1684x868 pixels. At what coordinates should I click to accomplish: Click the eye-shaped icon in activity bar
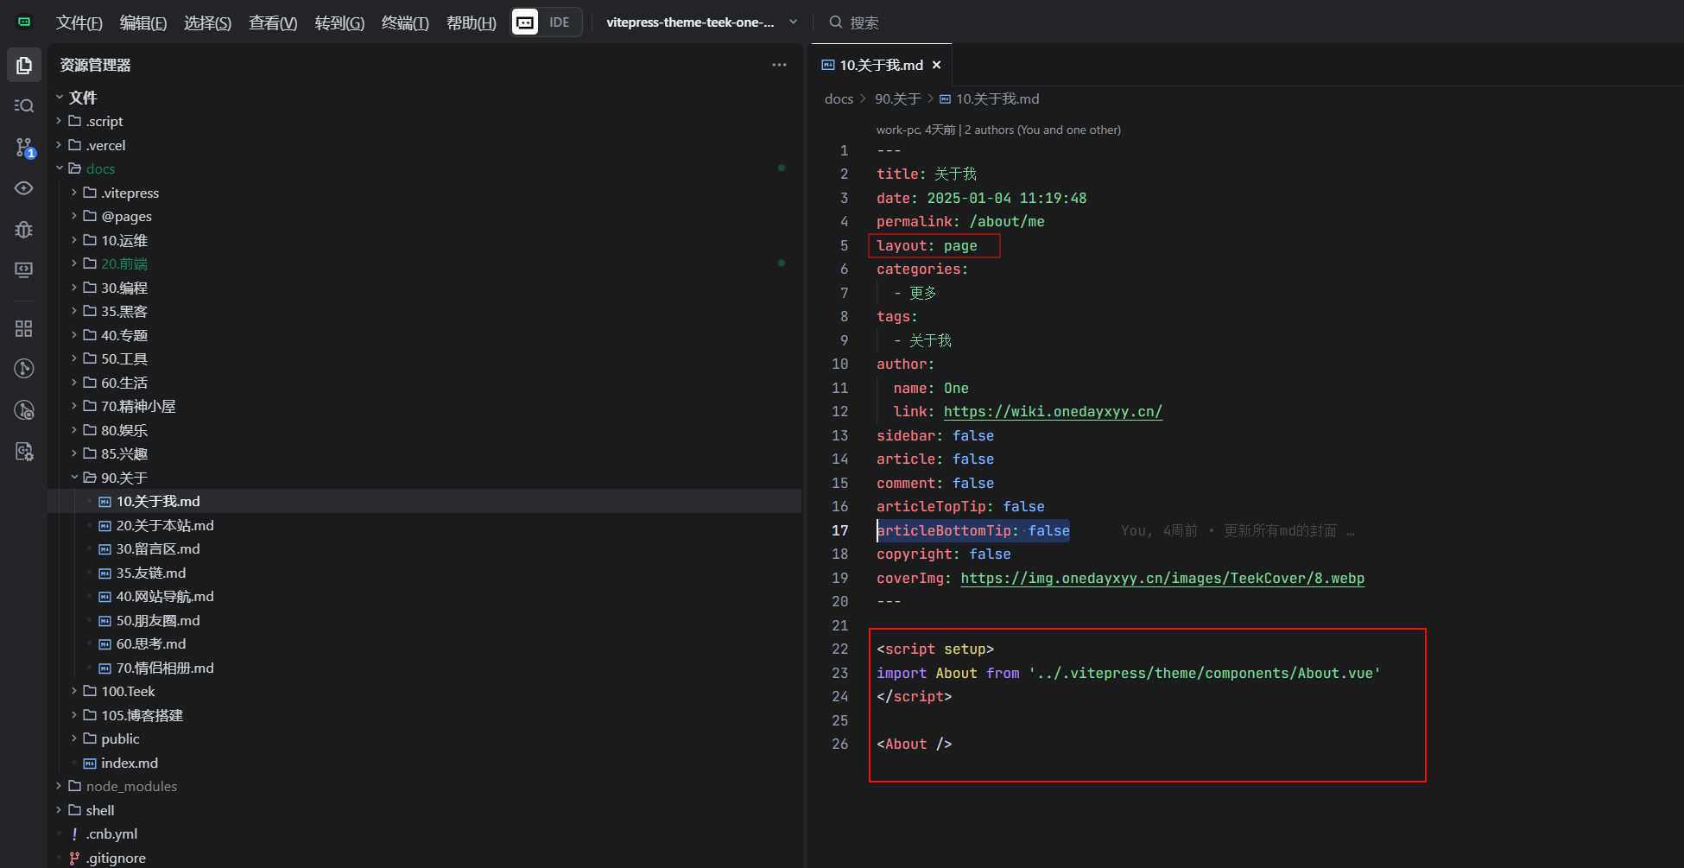tap(24, 188)
